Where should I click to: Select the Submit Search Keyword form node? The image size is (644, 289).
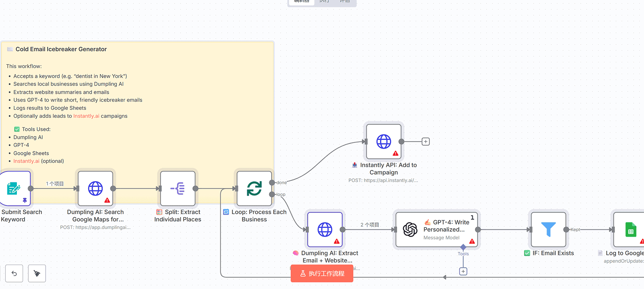(15, 188)
